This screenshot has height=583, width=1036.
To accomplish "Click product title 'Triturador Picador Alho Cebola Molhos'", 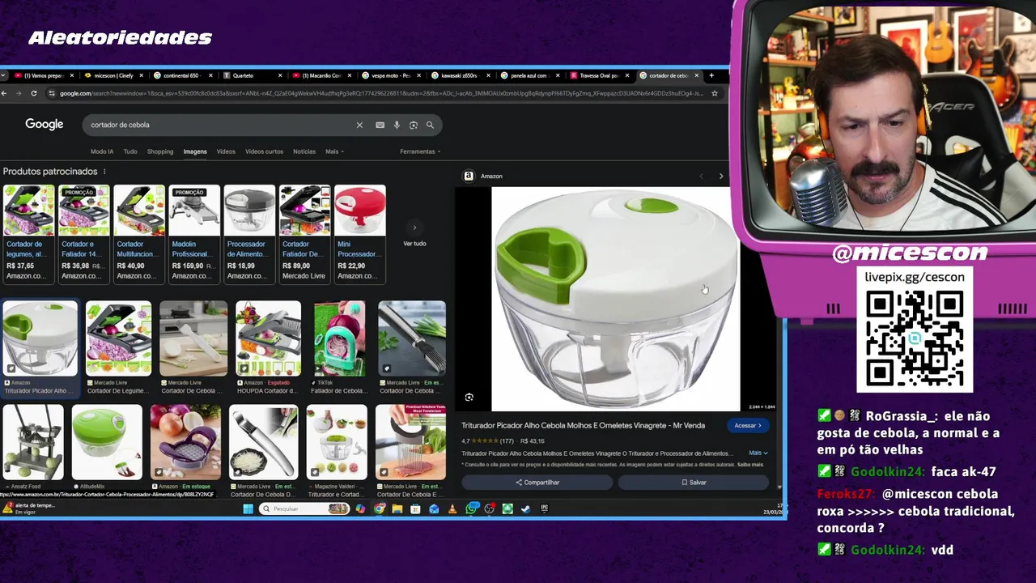I will click(x=583, y=425).
